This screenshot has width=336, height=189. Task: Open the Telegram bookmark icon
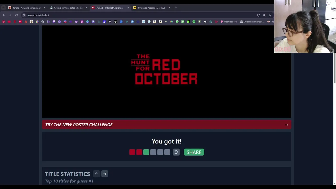pyautogui.click(x=132, y=22)
